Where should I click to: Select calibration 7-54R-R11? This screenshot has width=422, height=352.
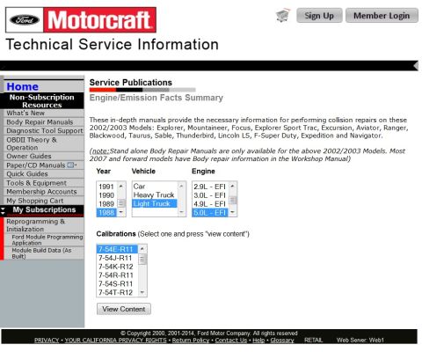coord(117,275)
